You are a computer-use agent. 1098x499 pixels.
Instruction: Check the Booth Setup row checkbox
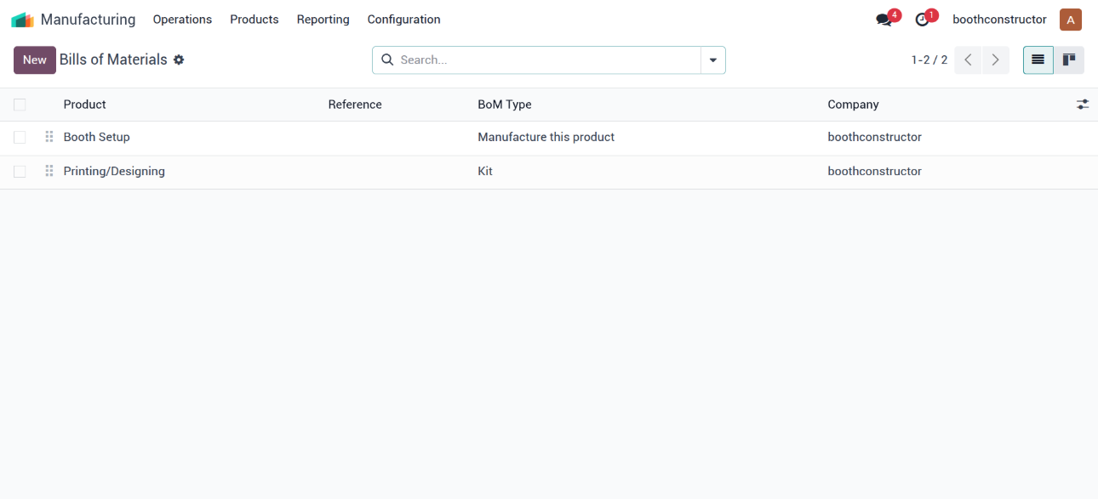pos(20,137)
